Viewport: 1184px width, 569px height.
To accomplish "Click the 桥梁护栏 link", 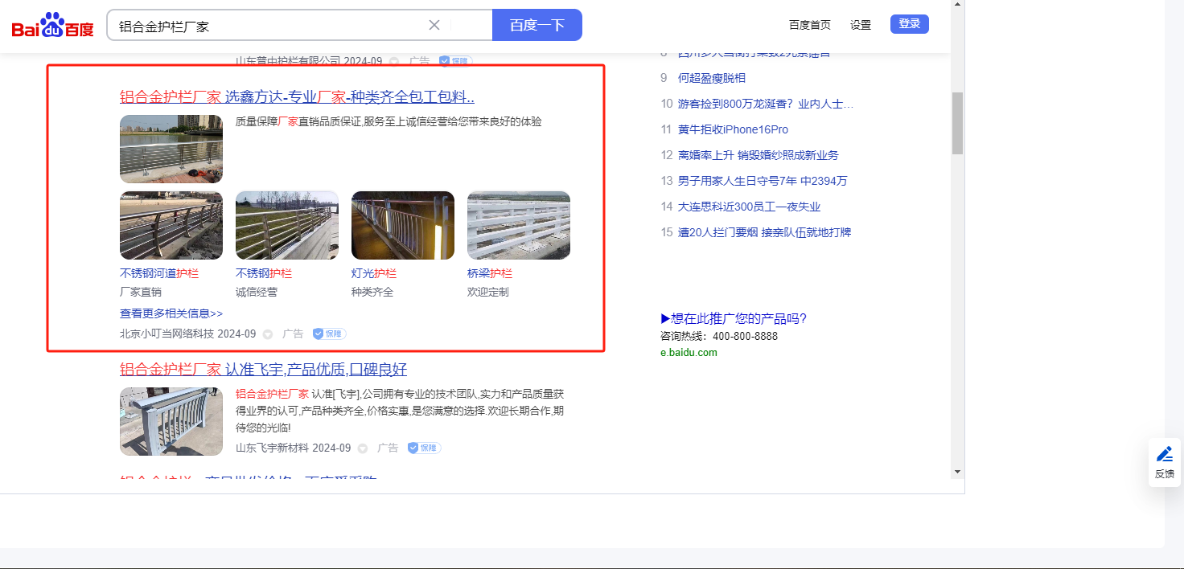I will tap(489, 273).
